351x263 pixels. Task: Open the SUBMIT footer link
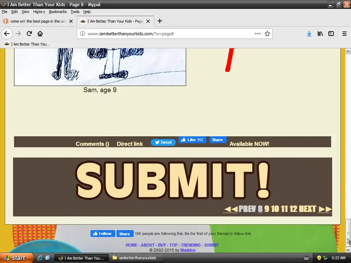point(211,245)
